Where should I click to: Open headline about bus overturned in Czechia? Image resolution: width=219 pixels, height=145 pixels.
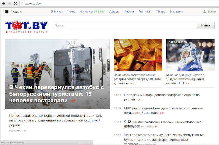56,94
